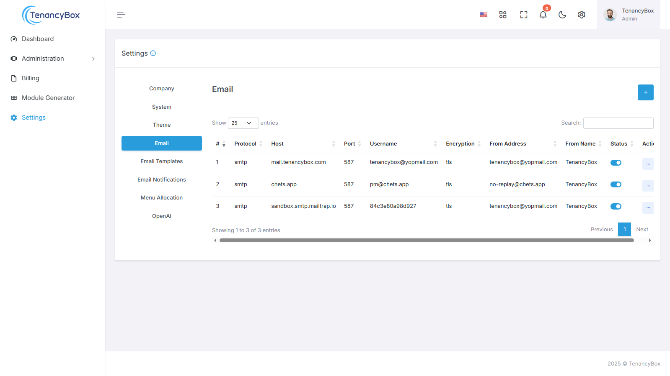
Task: Click the Settings info icon
Action: click(153, 53)
